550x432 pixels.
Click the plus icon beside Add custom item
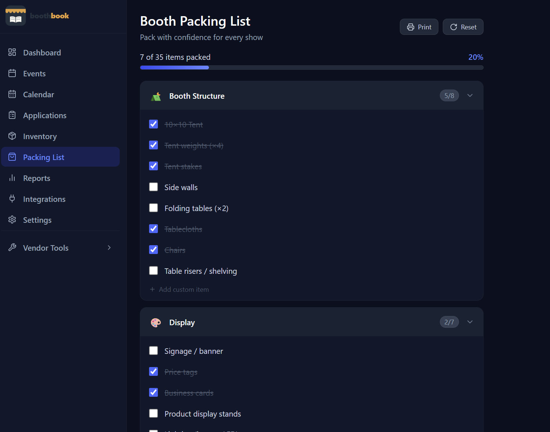click(x=152, y=289)
